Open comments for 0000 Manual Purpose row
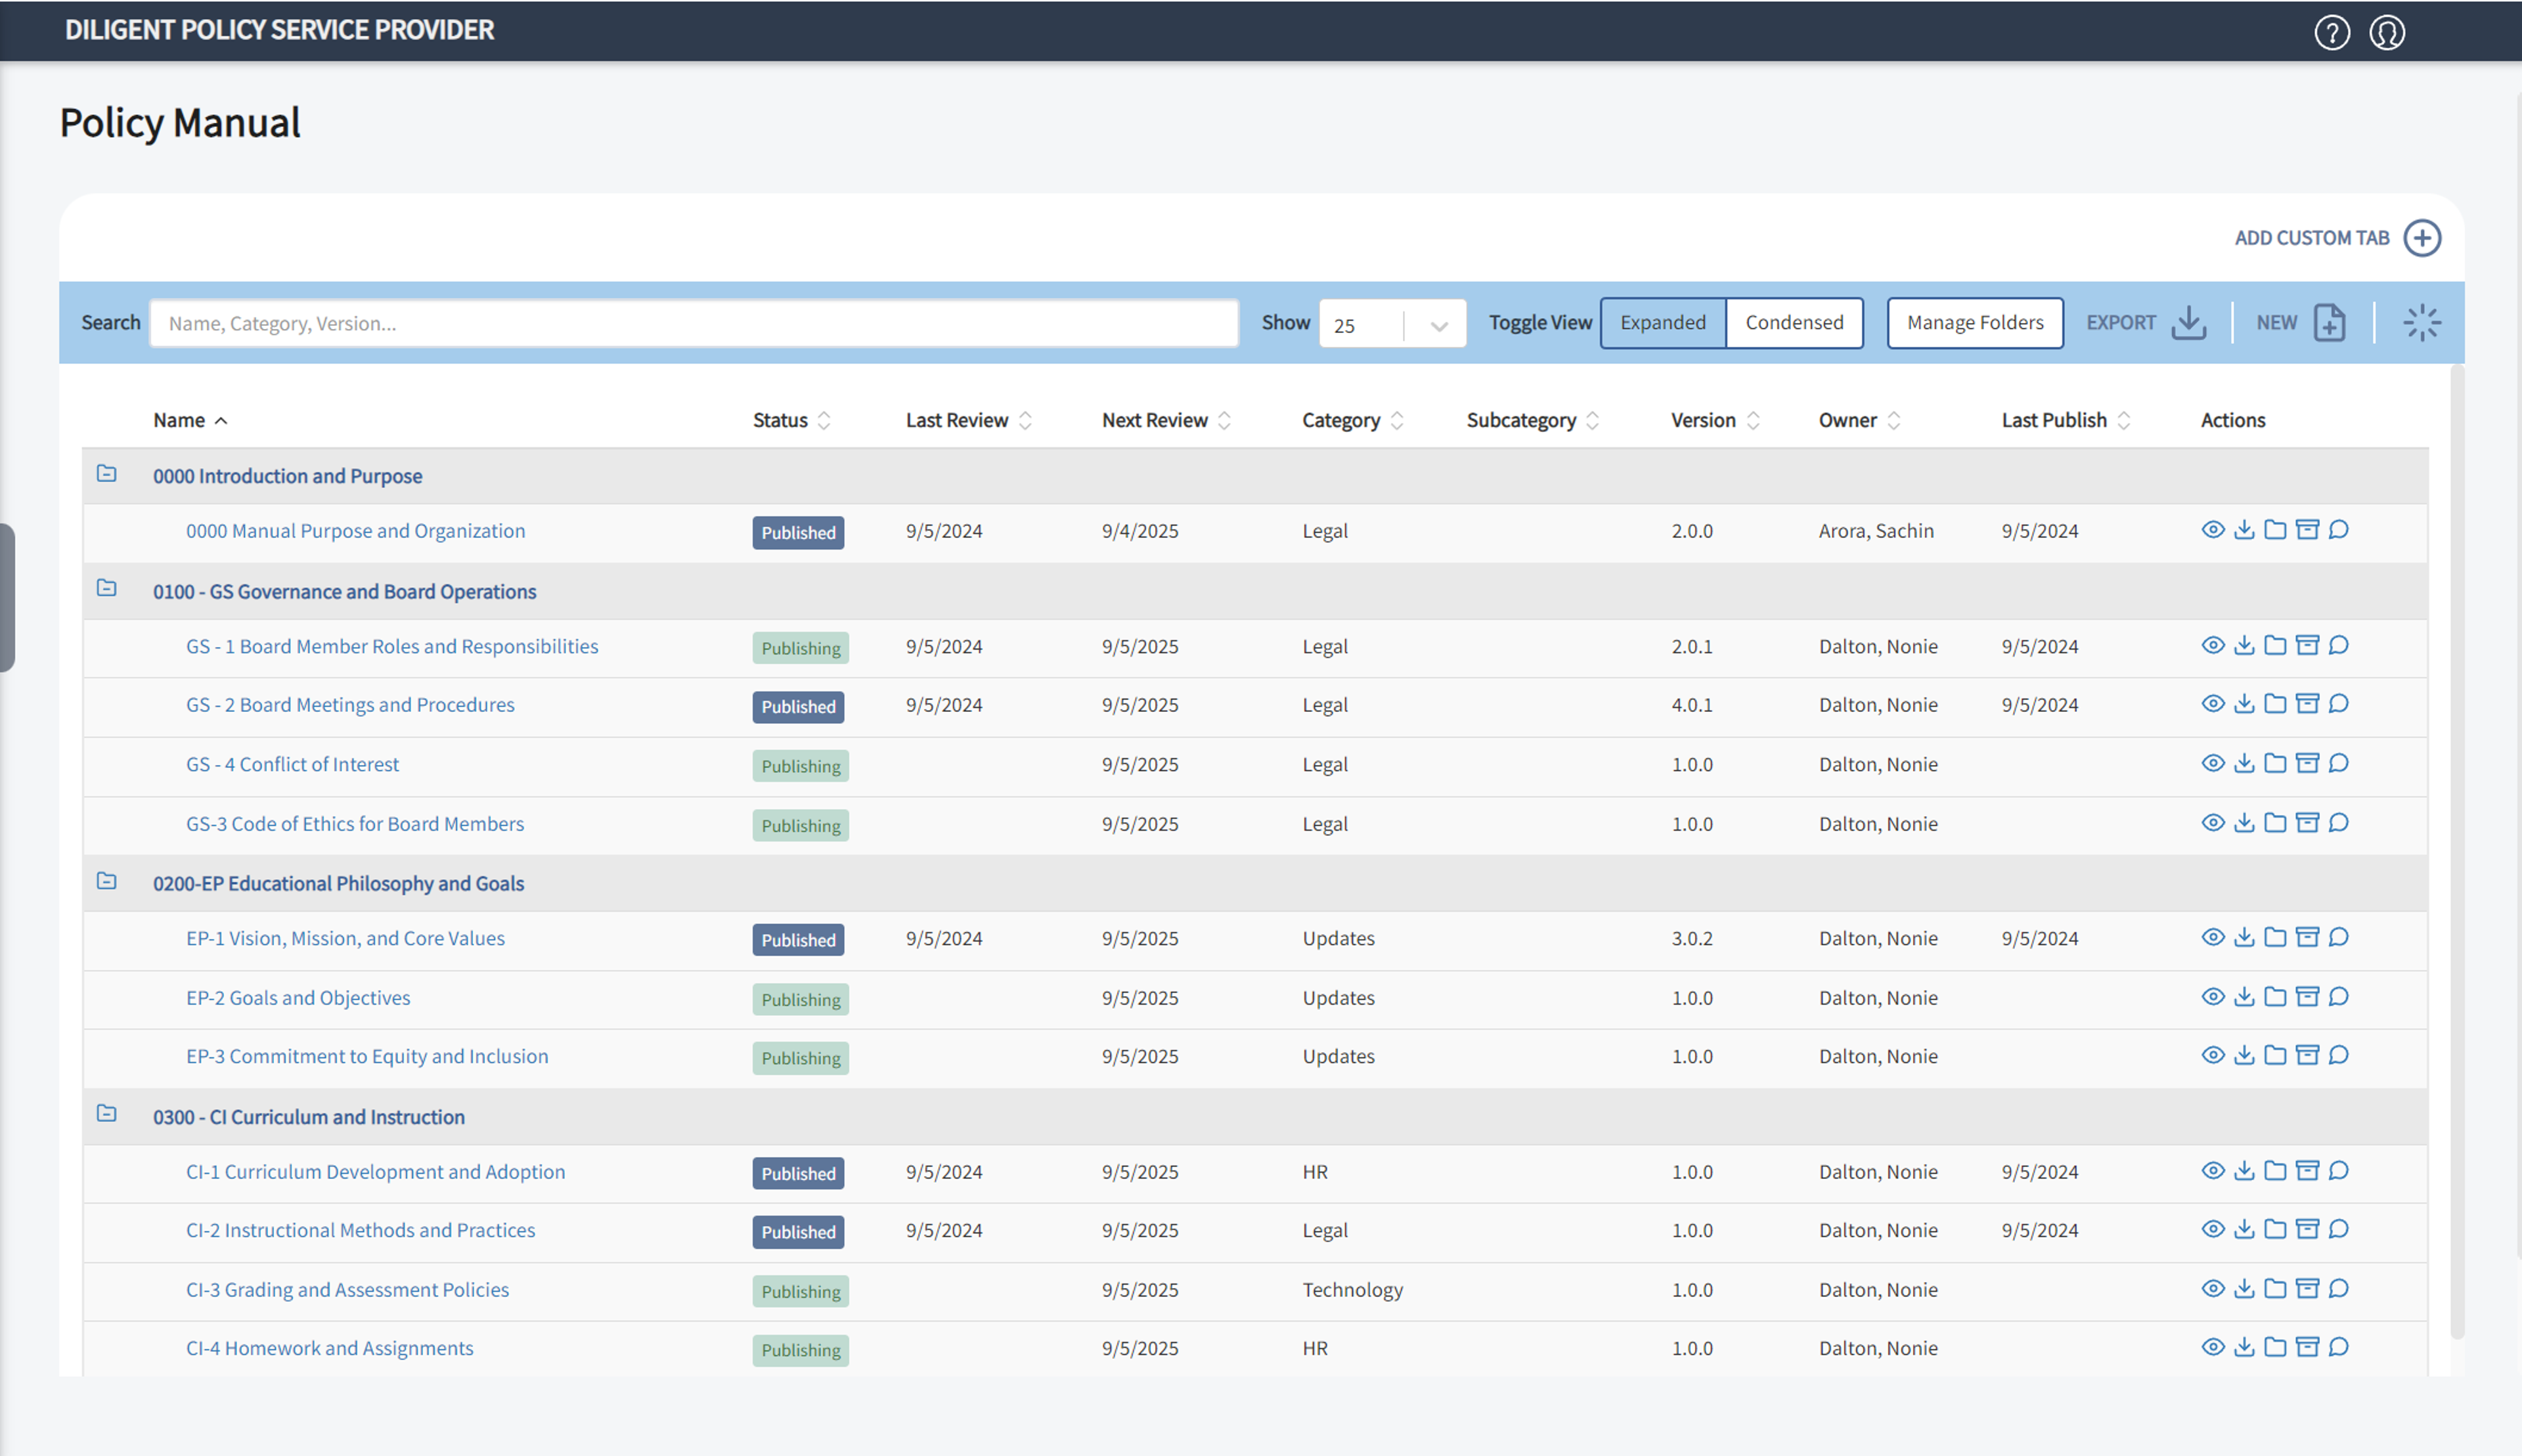Viewport: 2522px width, 1456px height. [x=2338, y=530]
